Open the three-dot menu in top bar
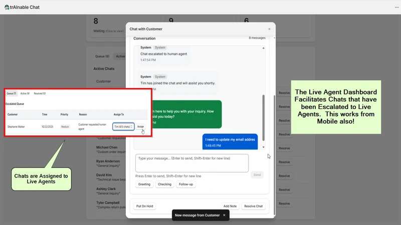This screenshot has width=401, height=225. coord(396,7)
